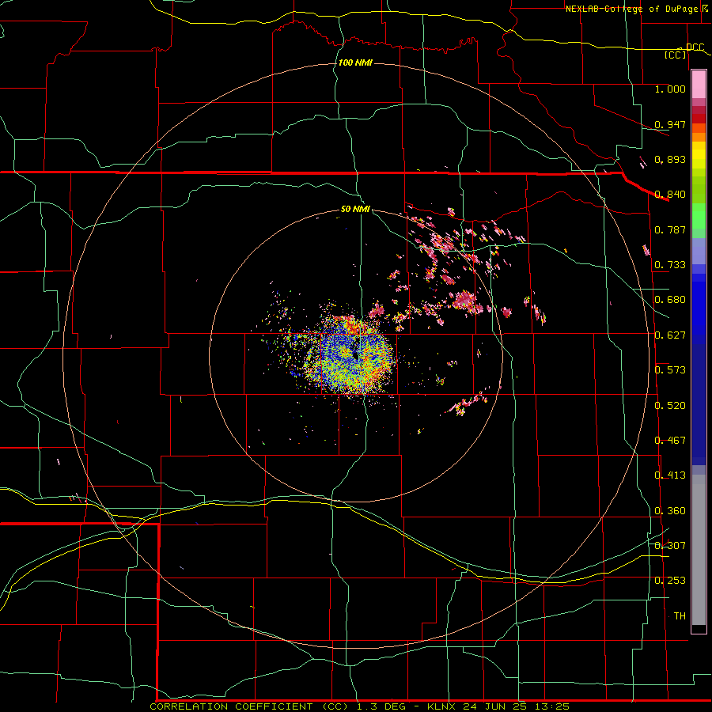Click the 0.520 scale label
Screen dimensions: 712x712
tap(670, 406)
